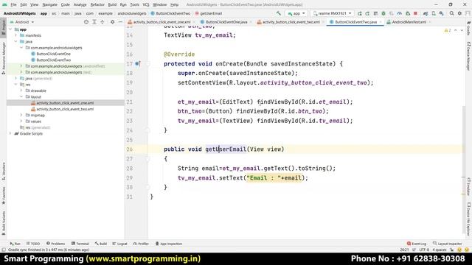The height and width of the screenshot is (265, 472).
Task: Open the Terminal tool window
Action: (80, 244)
